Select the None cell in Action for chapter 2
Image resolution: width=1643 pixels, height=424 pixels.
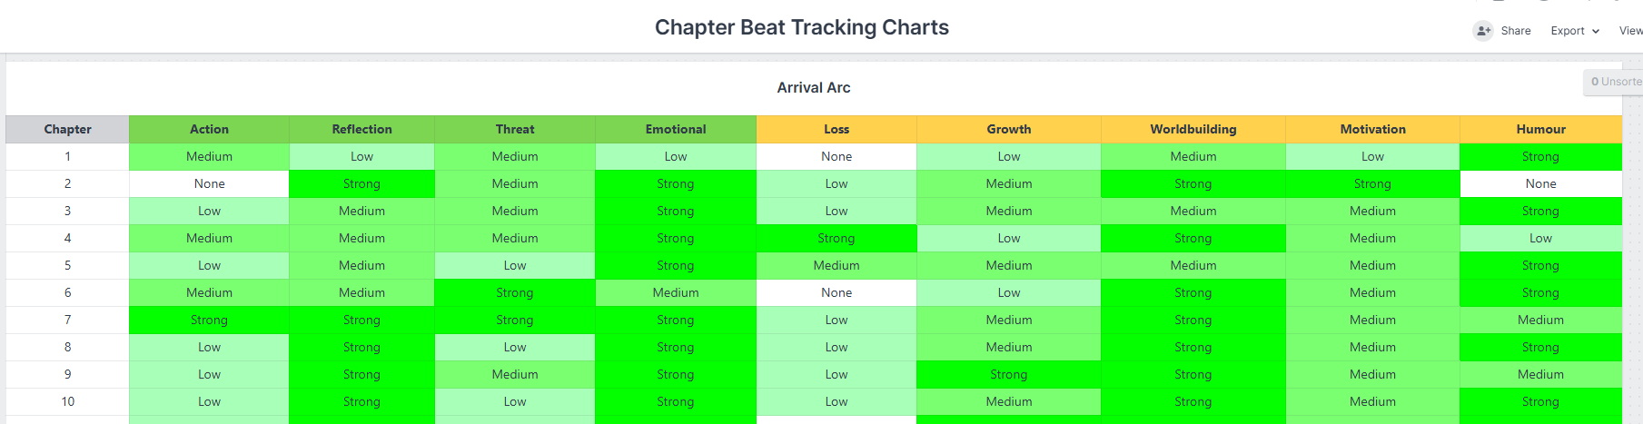(209, 183)
